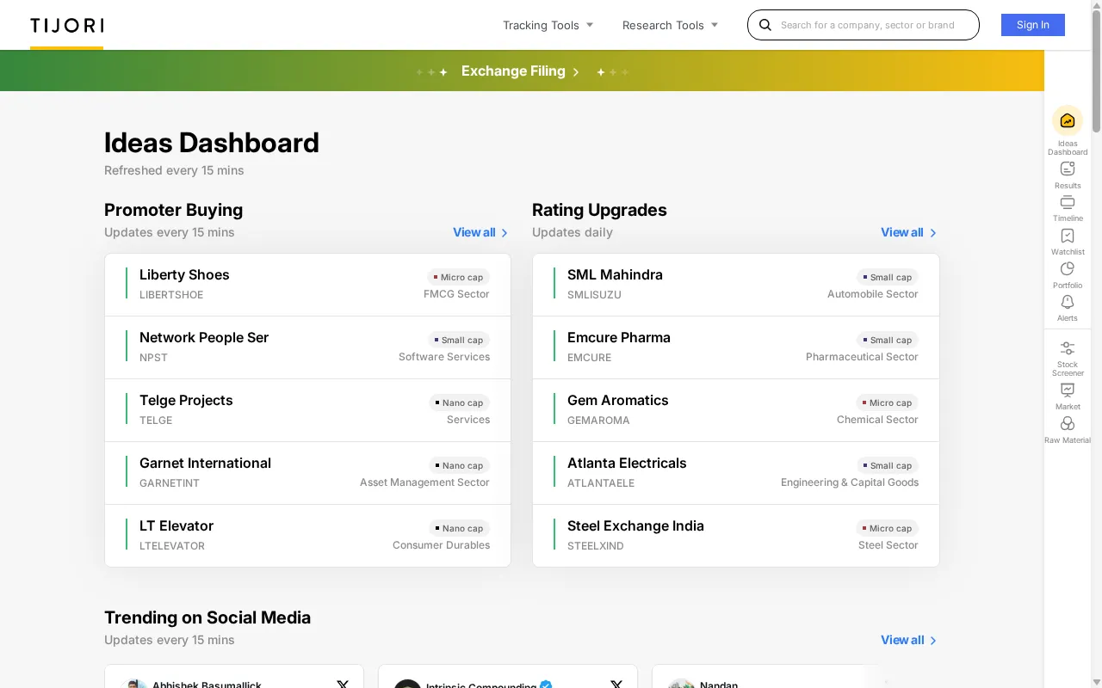1102x688 pixels.
Task: View all Trending on Social Media
Action: pos(907,640)
